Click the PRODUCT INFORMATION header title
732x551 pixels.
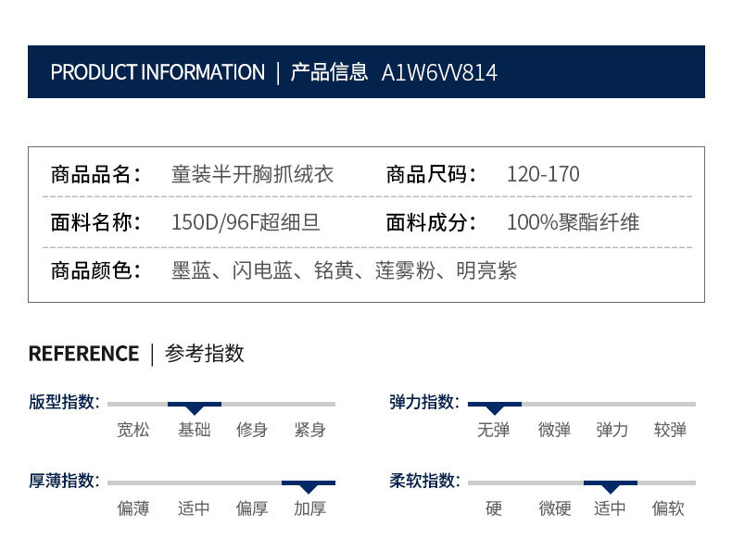pos(158,72)
